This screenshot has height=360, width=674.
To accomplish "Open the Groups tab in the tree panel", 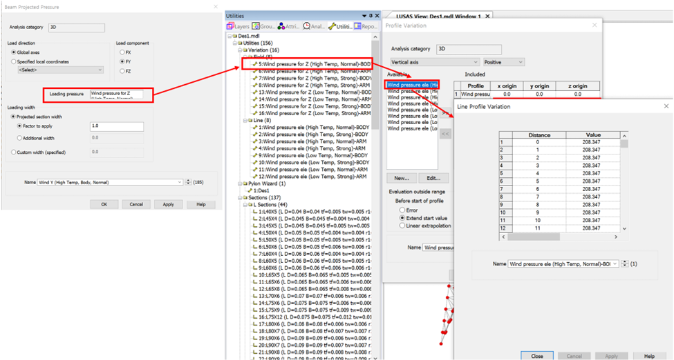I will (x=266, y=26).
